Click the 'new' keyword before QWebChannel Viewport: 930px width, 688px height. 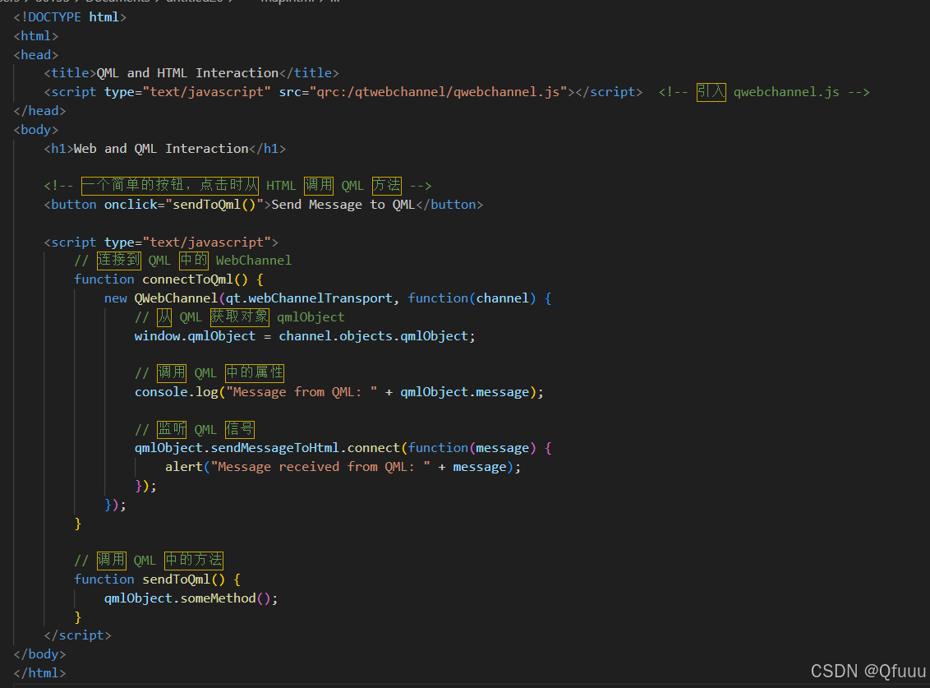click(116, 298)
